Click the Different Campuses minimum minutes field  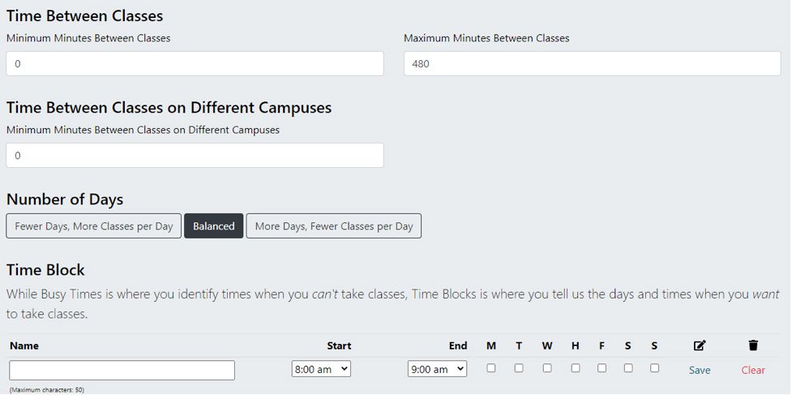(195, 155)
